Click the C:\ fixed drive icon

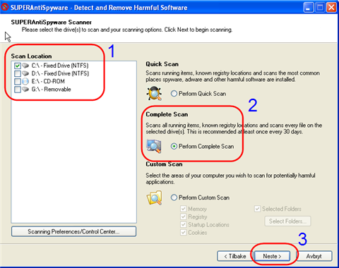[25, 66]
